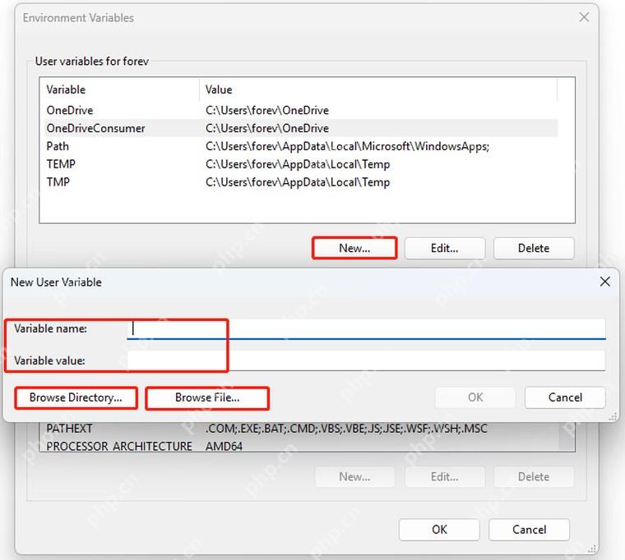Click Edit... under User variables

tap(445, 248)
